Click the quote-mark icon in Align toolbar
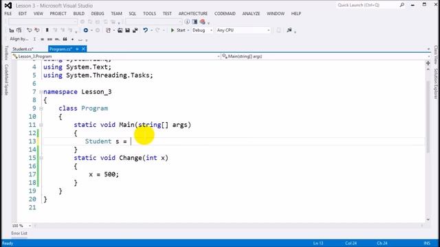Image resolution: width=440 pixels, height=247 pixels. [x=65, y=39]
